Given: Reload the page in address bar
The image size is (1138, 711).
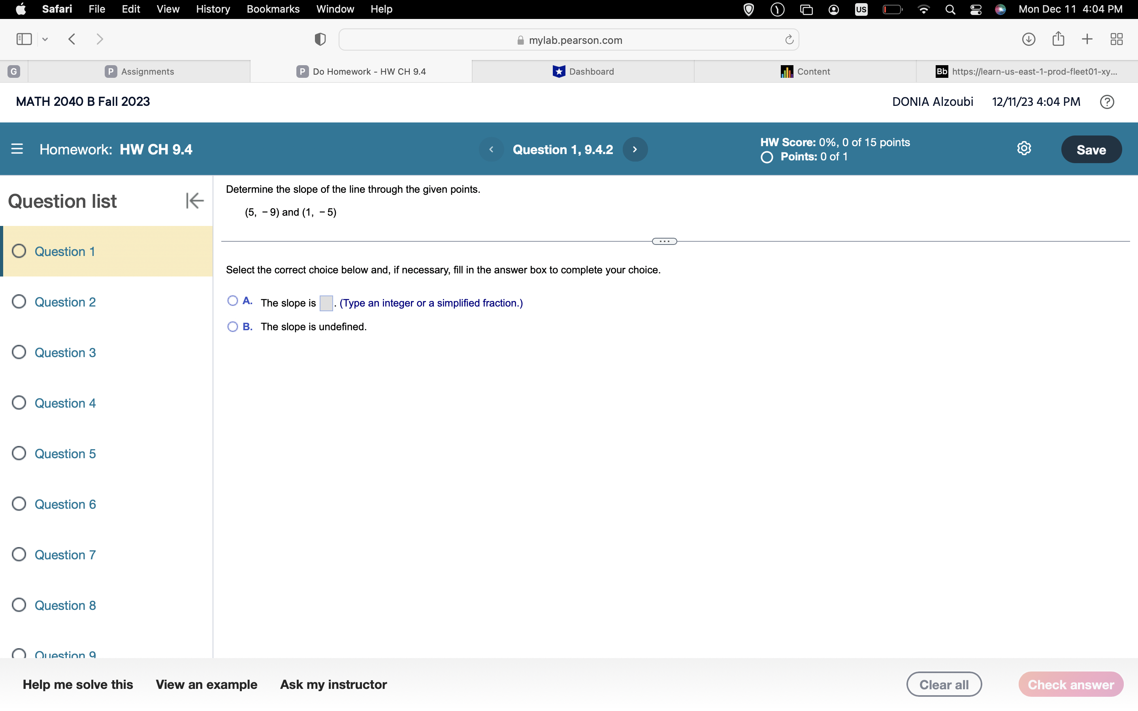Looking at the screenshot, I should (789, 39).
